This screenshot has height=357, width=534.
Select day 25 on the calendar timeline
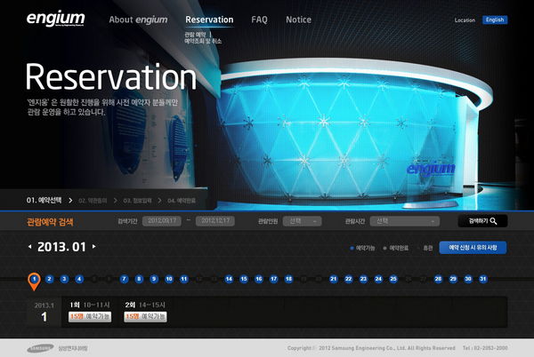(x=393, y=279)
